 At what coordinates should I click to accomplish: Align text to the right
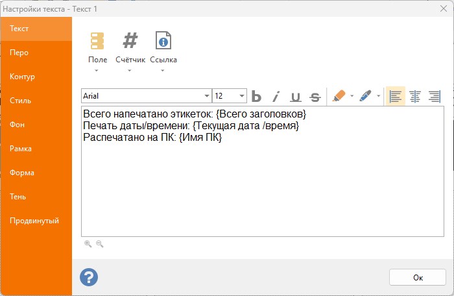click(x=435, y=96)
